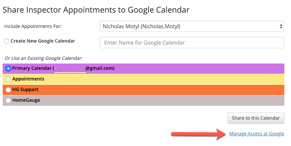Click the 'Create New Google Calendar' label text

click(x=43, y=41)
